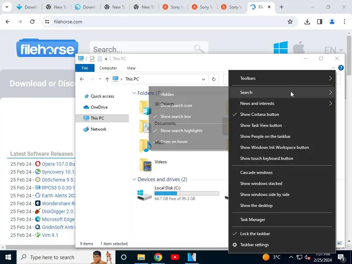The height and width of the screenshot is (264, 352).
Task: Expand the Toolbars submenu
Action: pos(282,78)
